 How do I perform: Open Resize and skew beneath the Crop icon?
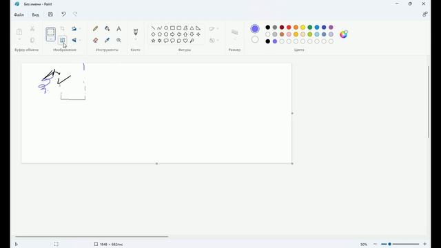[x=63, y=40]
